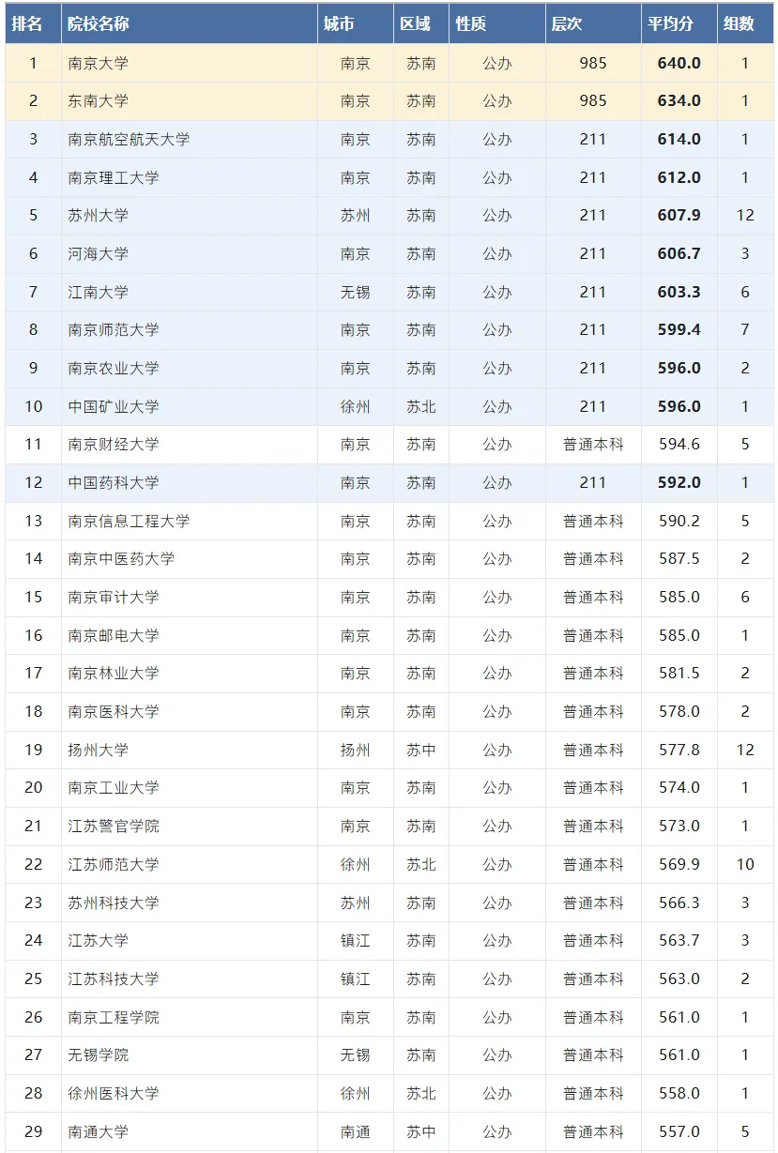Select the 南京师范大学 cell
The width and height of the screenshot is (778, 1153).
pos(189,330)
